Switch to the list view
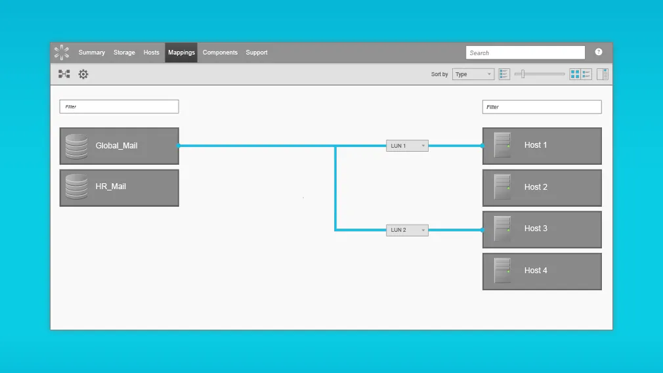The width and height of the screenshot is (663, 373). 586,74
